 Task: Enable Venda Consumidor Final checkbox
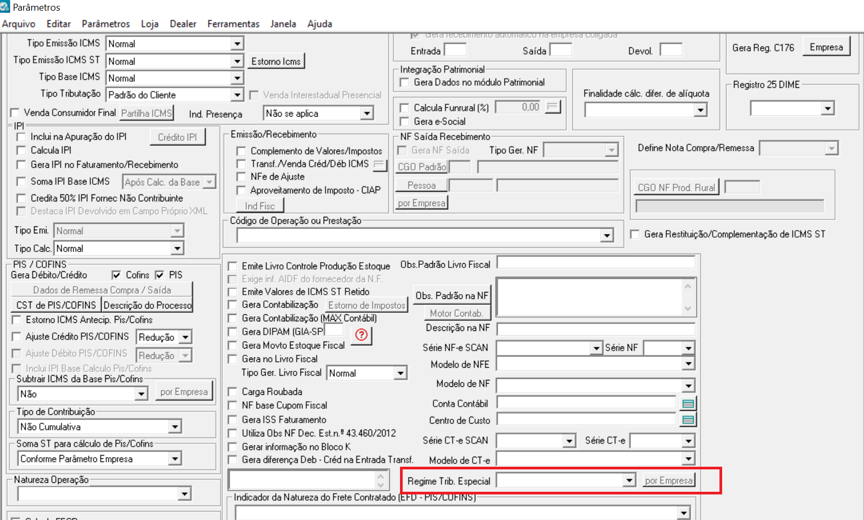click(x=15, y=113)
